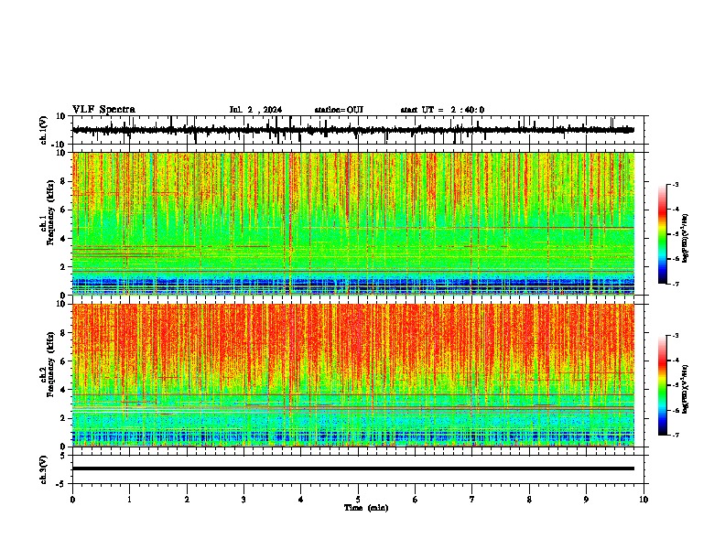Click time axis tick label "7"

click(472, 500)
